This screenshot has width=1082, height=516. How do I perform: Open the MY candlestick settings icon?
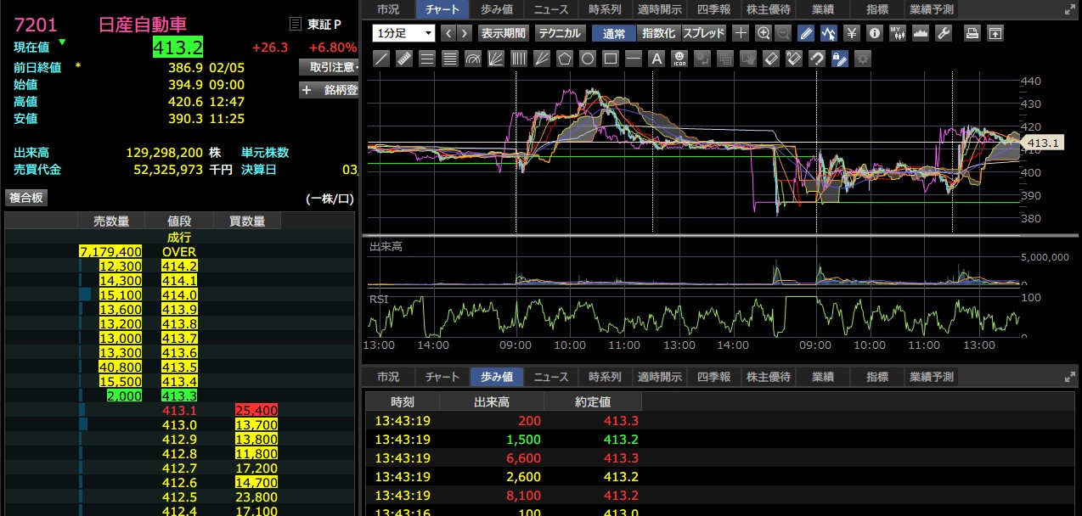point(898,33)
